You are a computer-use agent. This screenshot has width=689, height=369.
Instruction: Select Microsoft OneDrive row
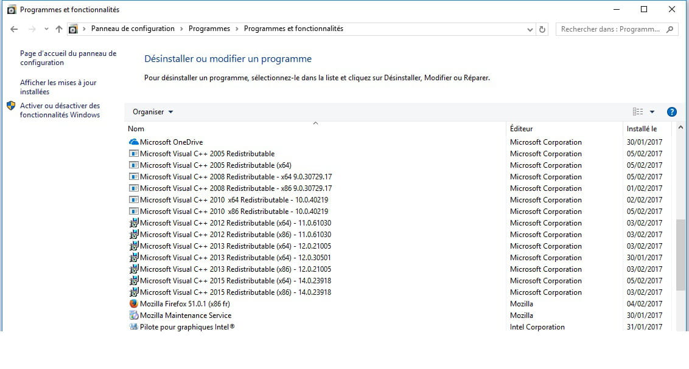(397, 142)
